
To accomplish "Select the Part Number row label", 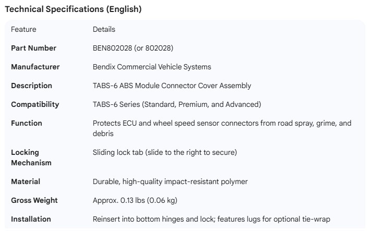I will click(x=33, y=48).
